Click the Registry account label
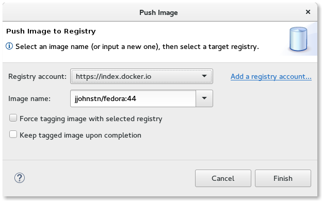Image resolution: width=322 pixels, height=201 pixels. coord(37,76)
